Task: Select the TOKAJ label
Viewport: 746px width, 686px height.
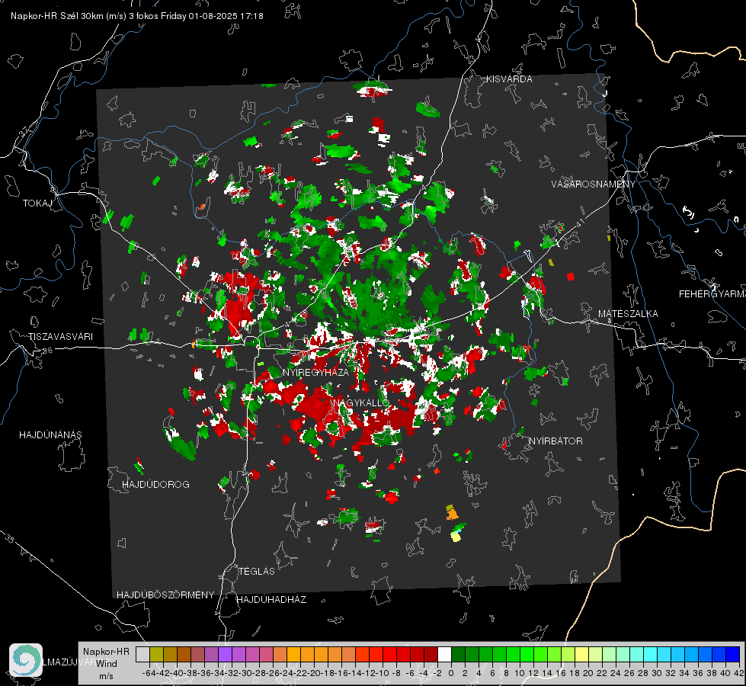Action: pyautogui.click(x=37, y=204)
